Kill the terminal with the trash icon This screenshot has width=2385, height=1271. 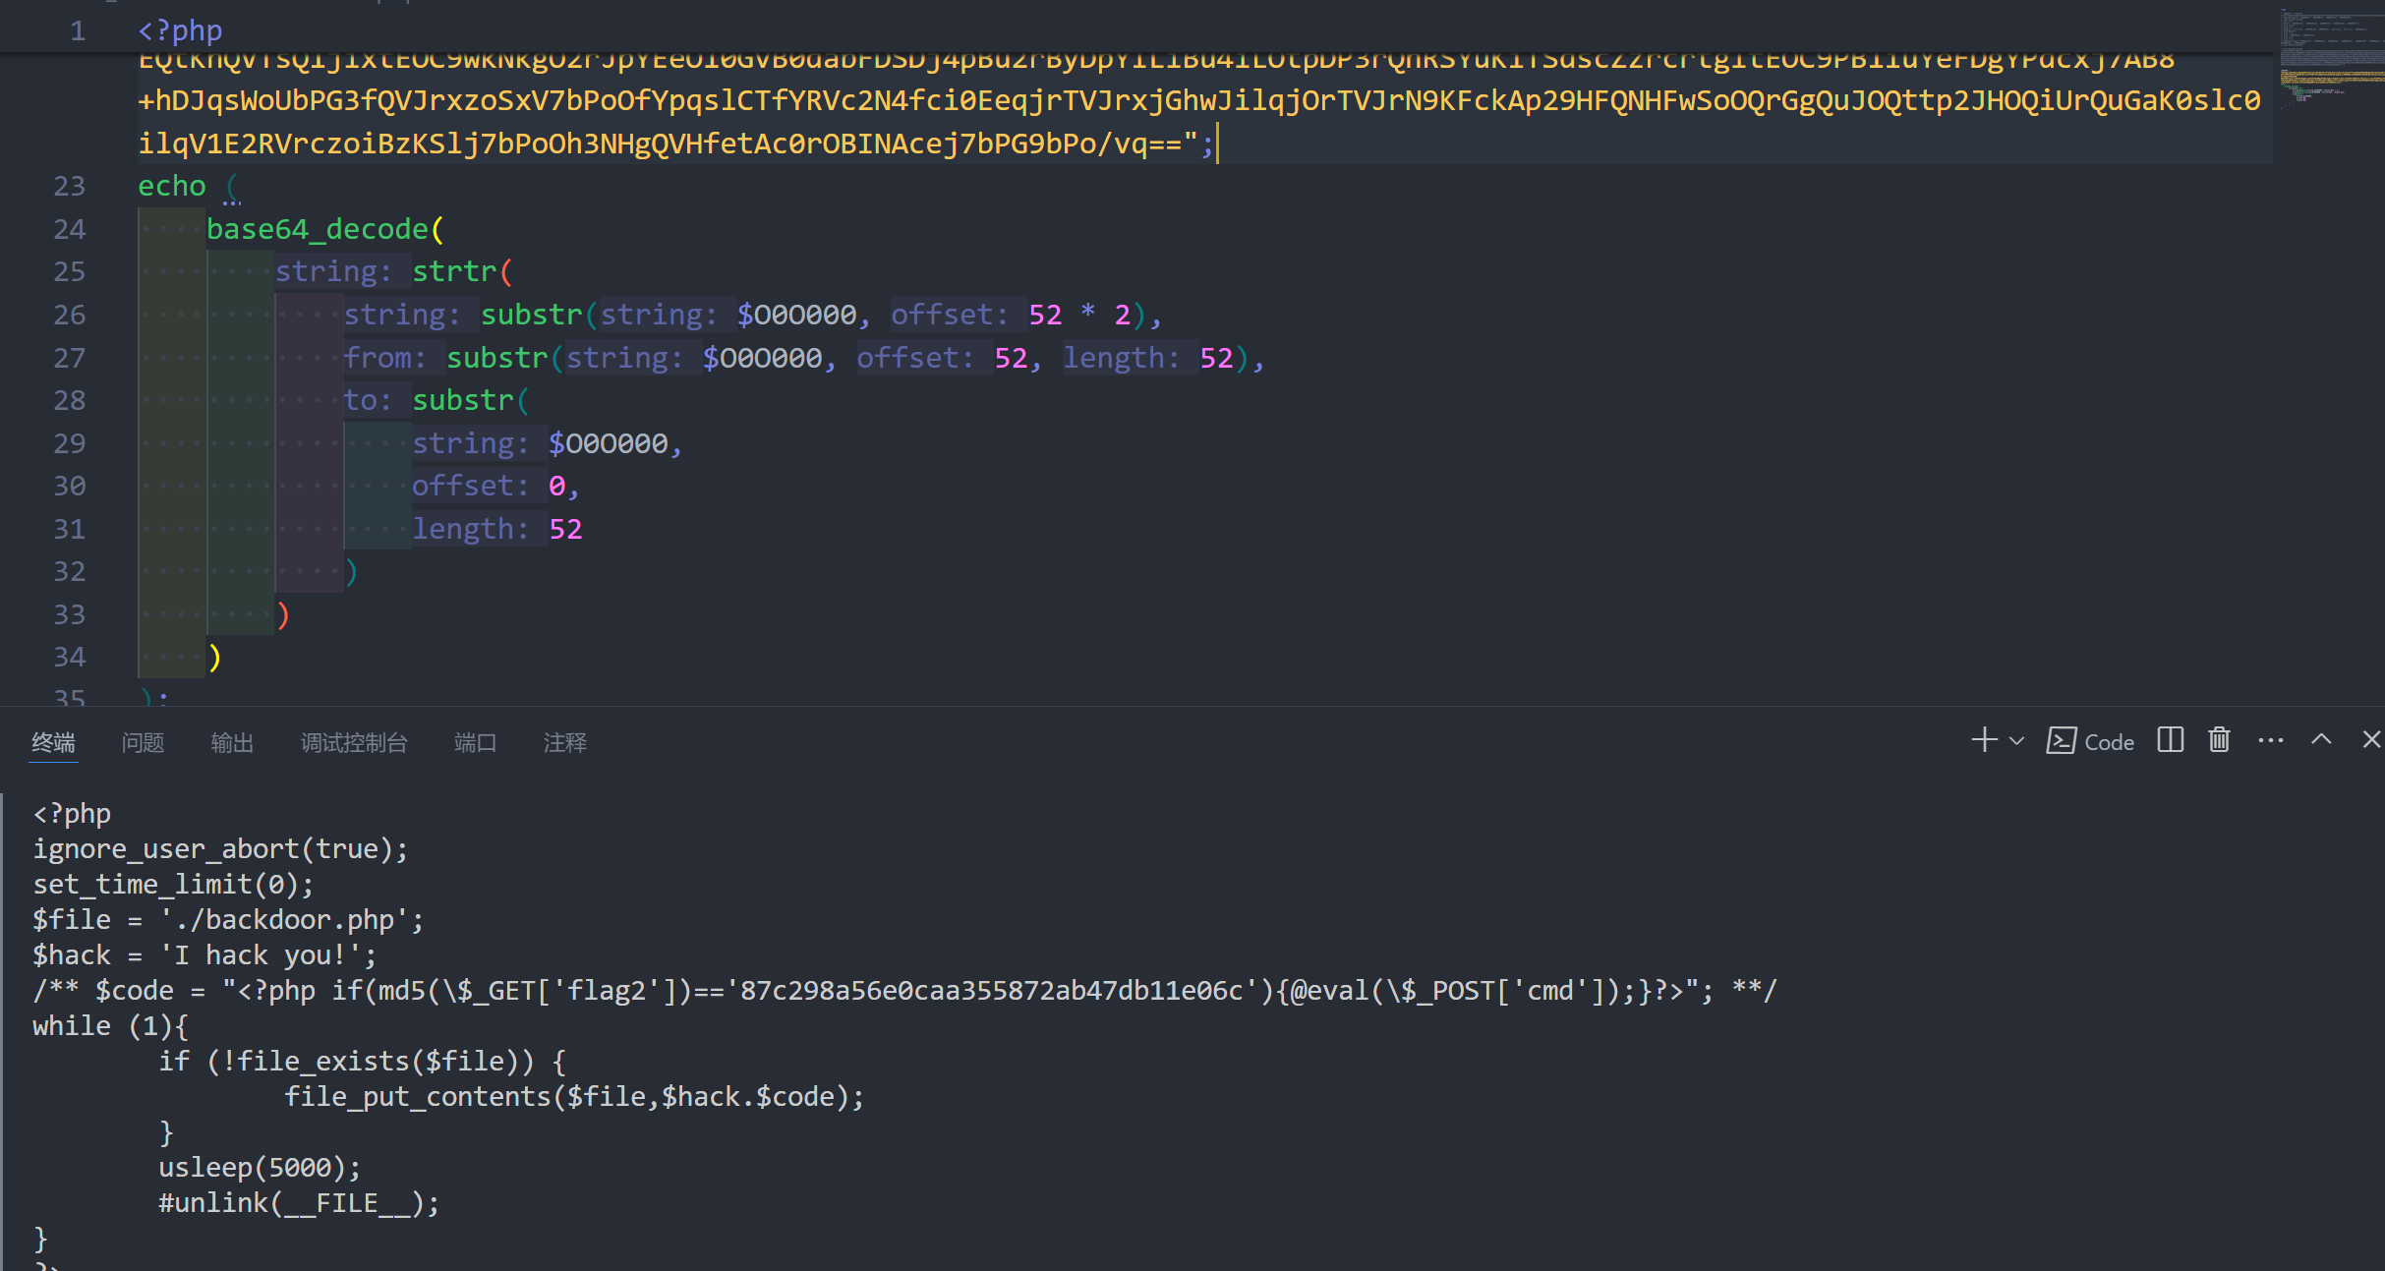tap(2219, 740)
